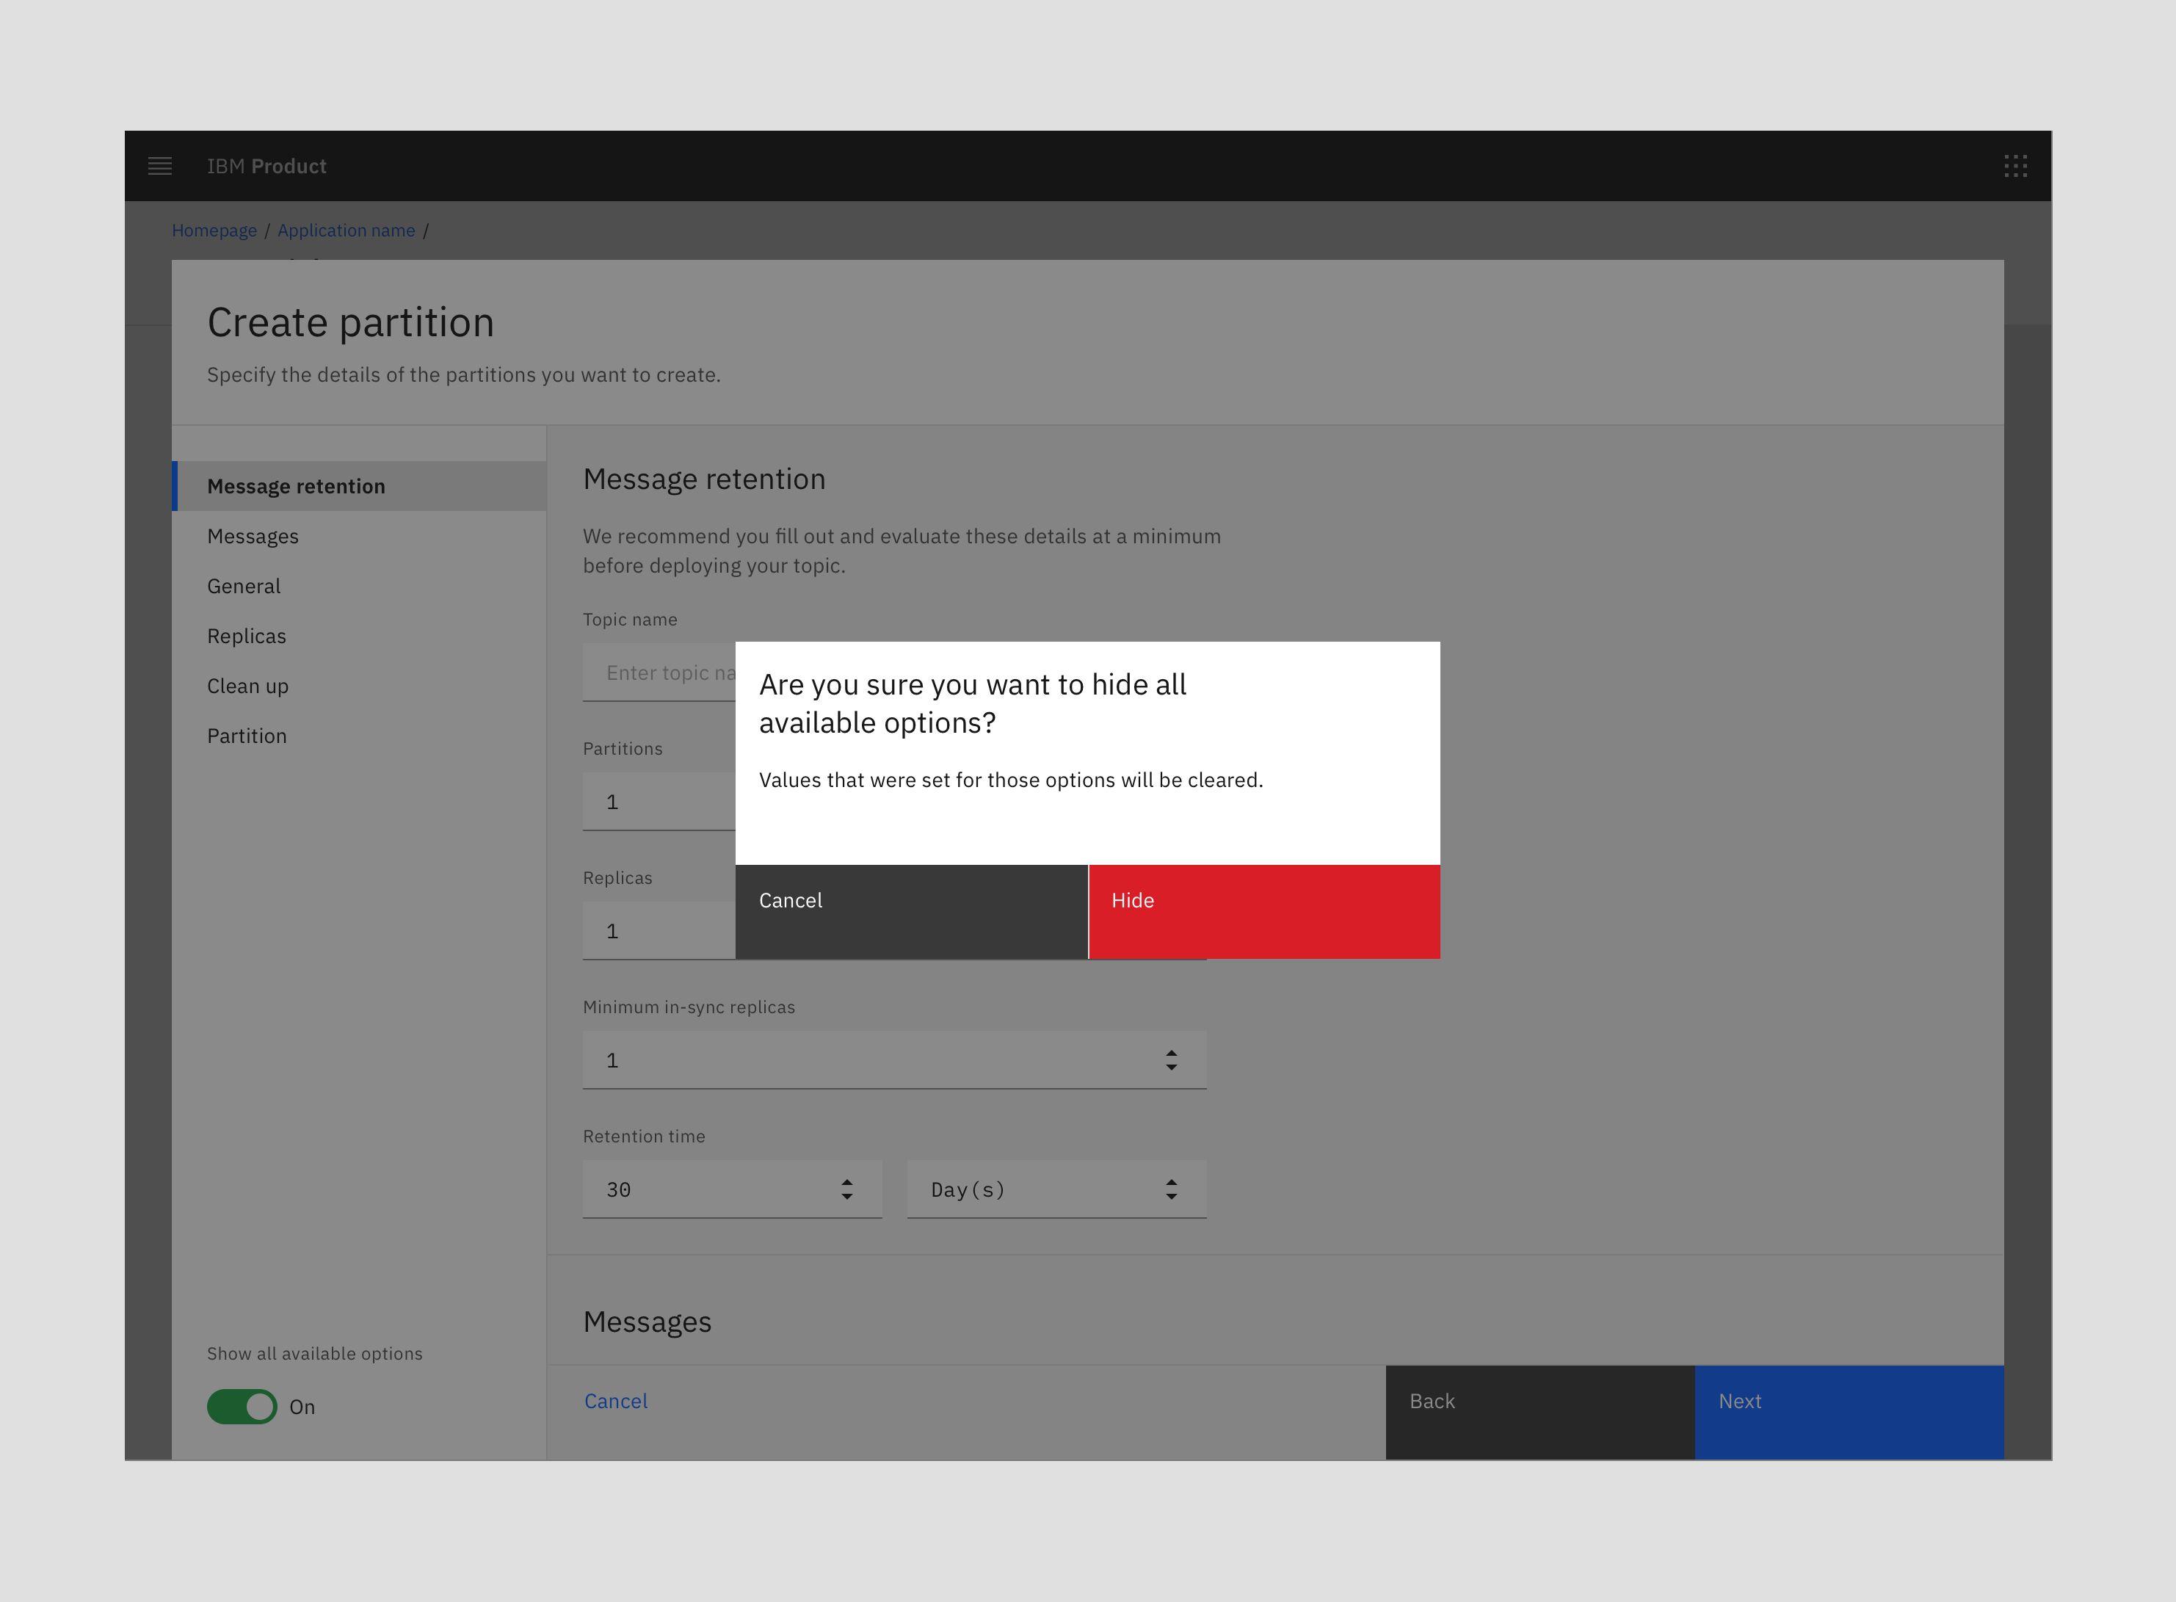Open the hamburger navigation menu
Screen dimensions: 2176x1602
point(160,166)
